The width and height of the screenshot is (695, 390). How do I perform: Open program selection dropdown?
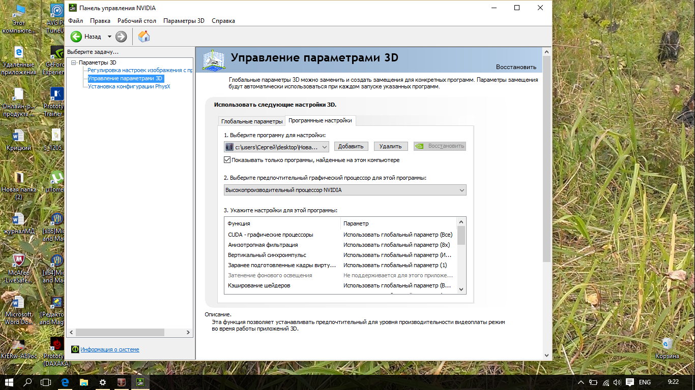[x=277, y=147]
